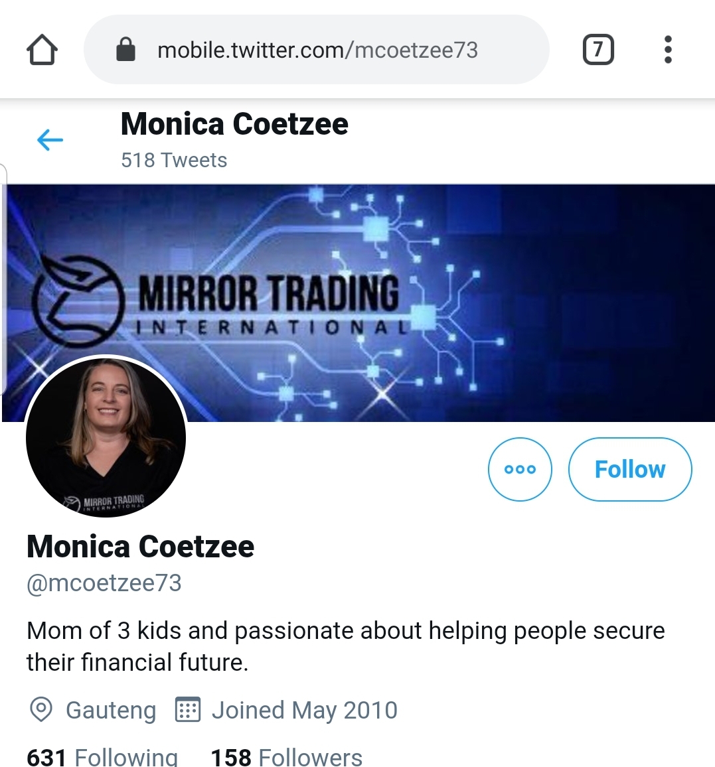Open the browser three-dot overflow menu
The width and height of the screenshot is (715, 767).
pos(668,50)
